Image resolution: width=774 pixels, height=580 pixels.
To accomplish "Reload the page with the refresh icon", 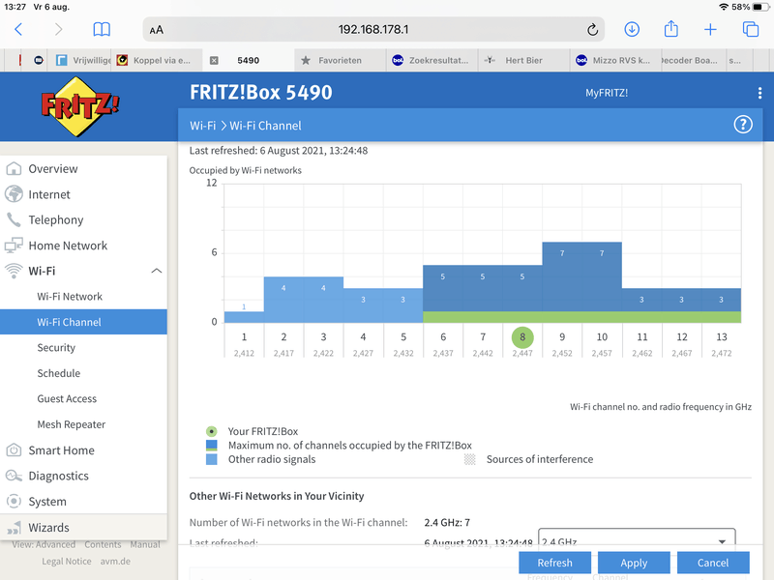I will [592, 30].
